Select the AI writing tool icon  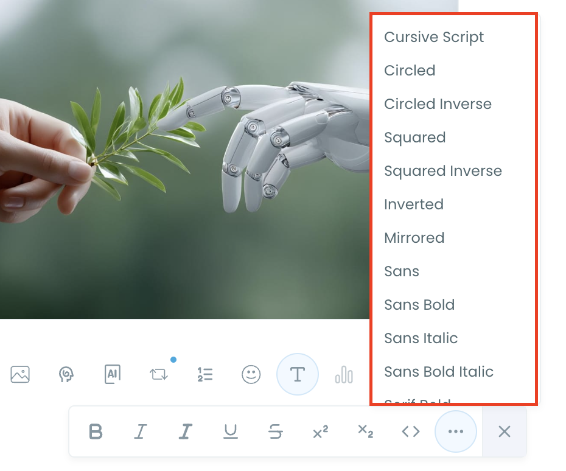112,375
